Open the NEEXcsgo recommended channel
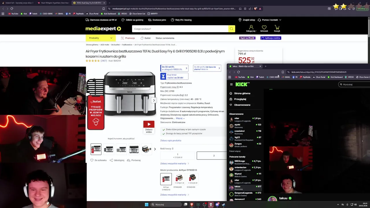The width and height of the screenshot is (370, 208). pos(245,162)
